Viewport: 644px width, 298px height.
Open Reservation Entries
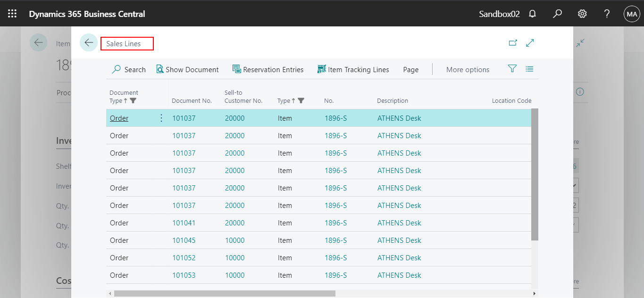click(268, 69)
